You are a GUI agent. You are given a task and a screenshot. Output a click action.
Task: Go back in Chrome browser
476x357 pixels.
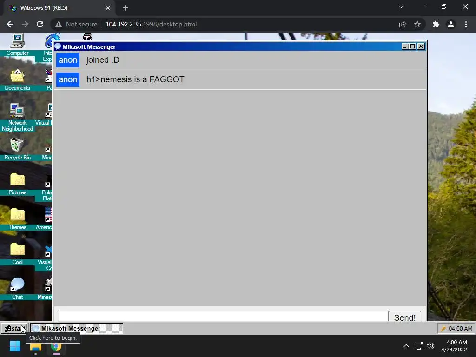tap(10, 24)
